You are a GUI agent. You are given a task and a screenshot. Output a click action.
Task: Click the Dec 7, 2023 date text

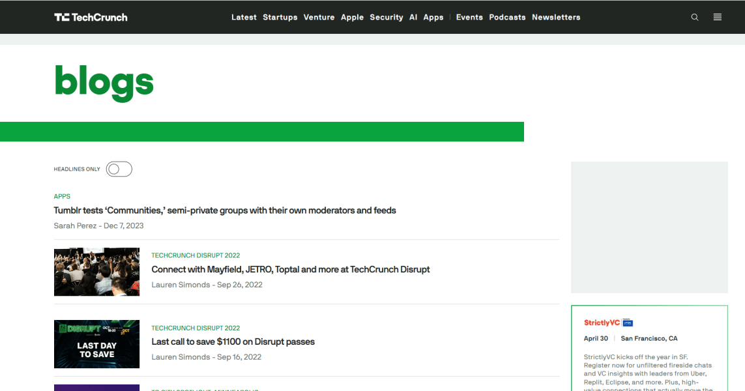[124, 225]
